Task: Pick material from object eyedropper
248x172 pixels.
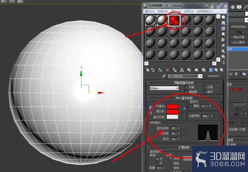Action: pos(164,76)
